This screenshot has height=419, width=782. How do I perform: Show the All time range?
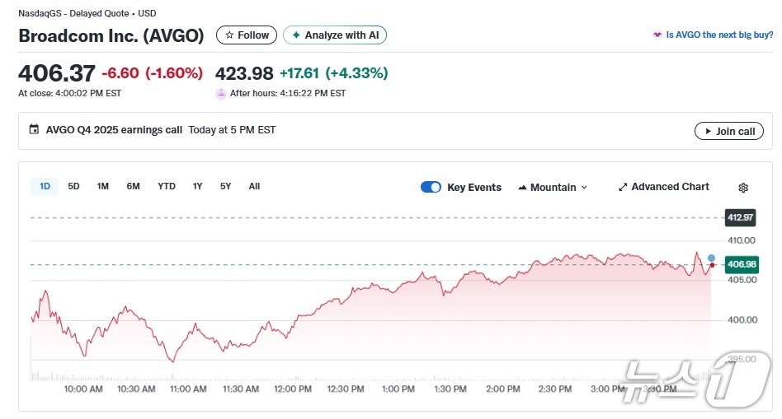coord(254,186)
